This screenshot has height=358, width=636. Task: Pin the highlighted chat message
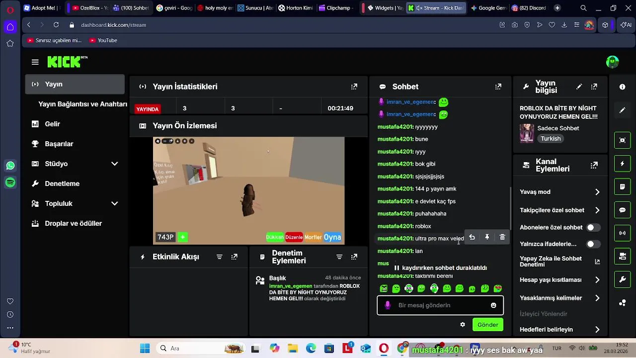click(487, 238)
